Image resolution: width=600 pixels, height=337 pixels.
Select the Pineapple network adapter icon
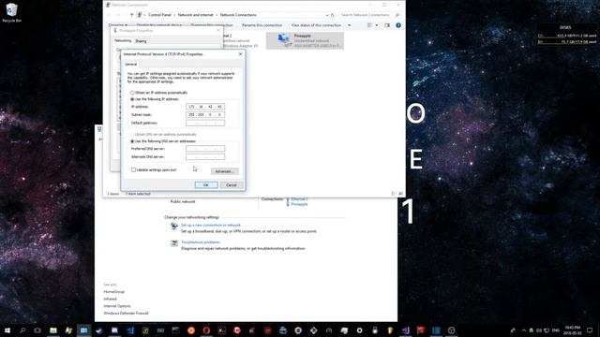pos(283,40)
